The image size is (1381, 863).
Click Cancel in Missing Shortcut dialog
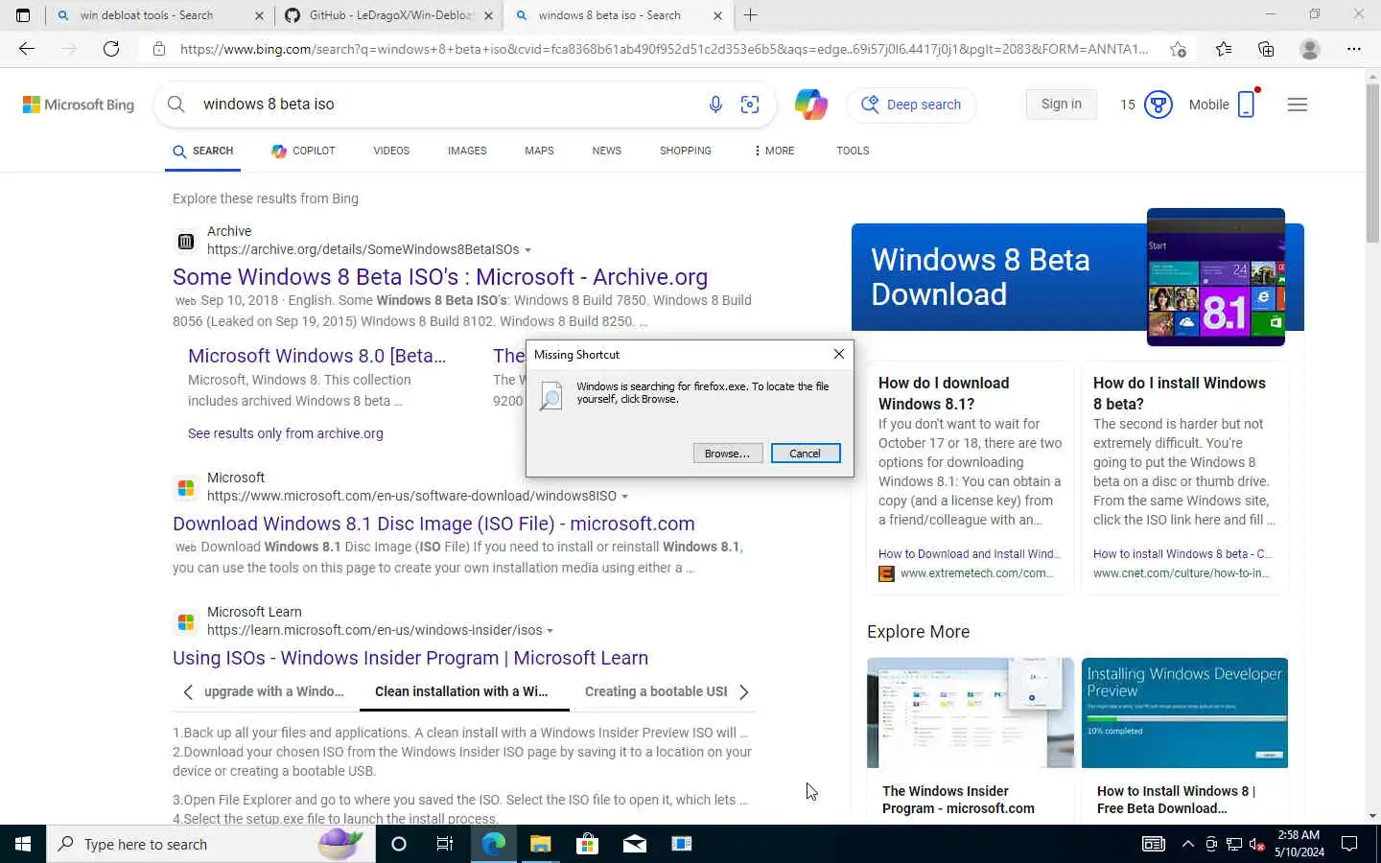point(806,454)
